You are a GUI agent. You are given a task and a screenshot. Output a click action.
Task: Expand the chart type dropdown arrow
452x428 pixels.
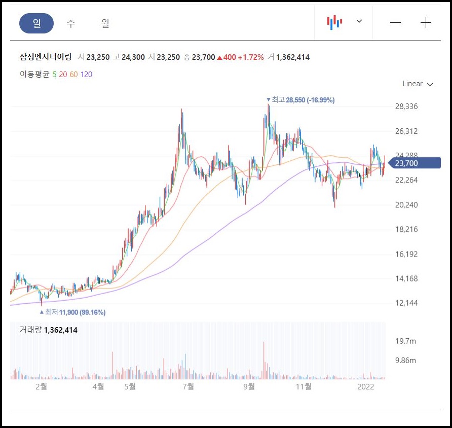coord(359,21)
